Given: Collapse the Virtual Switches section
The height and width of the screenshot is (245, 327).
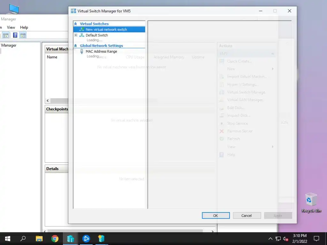Looking at the screenshot, I should (75, 24).
